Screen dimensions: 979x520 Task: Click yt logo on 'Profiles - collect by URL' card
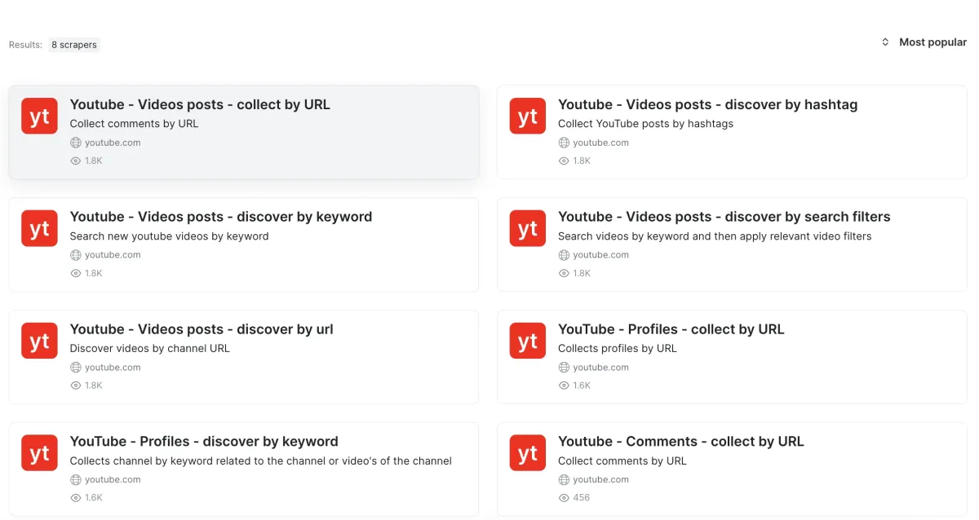(x=528, y=341)
